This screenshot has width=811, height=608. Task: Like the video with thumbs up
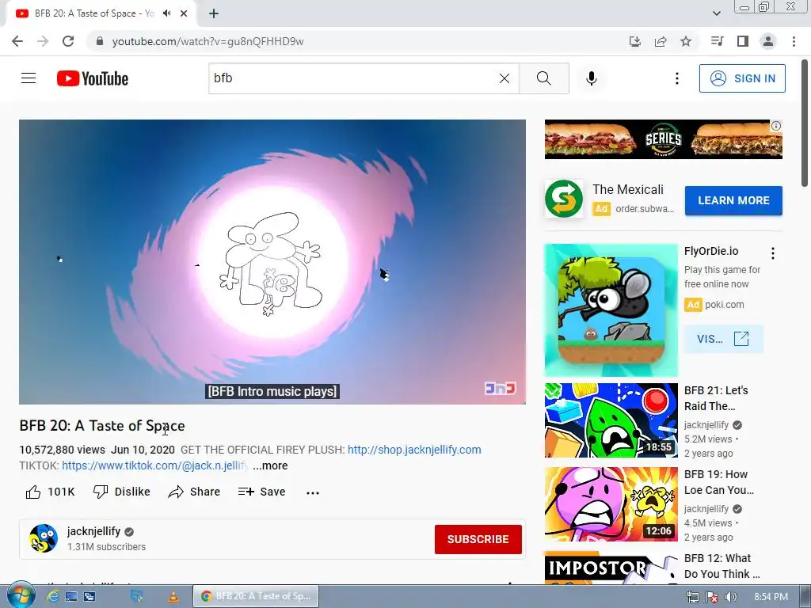pos(50,492)
